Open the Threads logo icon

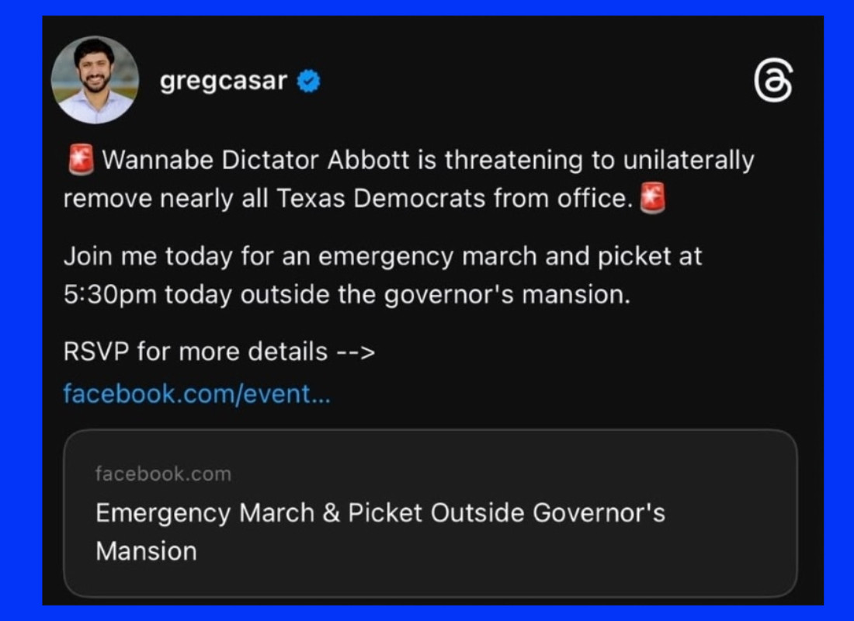click(772, 81)
